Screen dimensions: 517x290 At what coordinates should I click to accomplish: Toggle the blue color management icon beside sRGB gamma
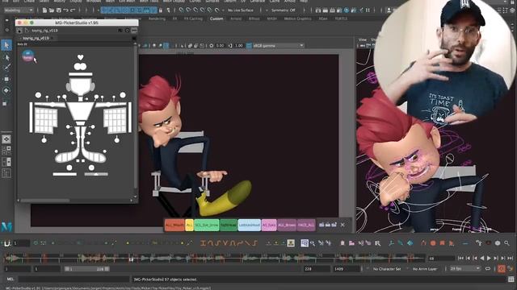(x=249, y=46)
